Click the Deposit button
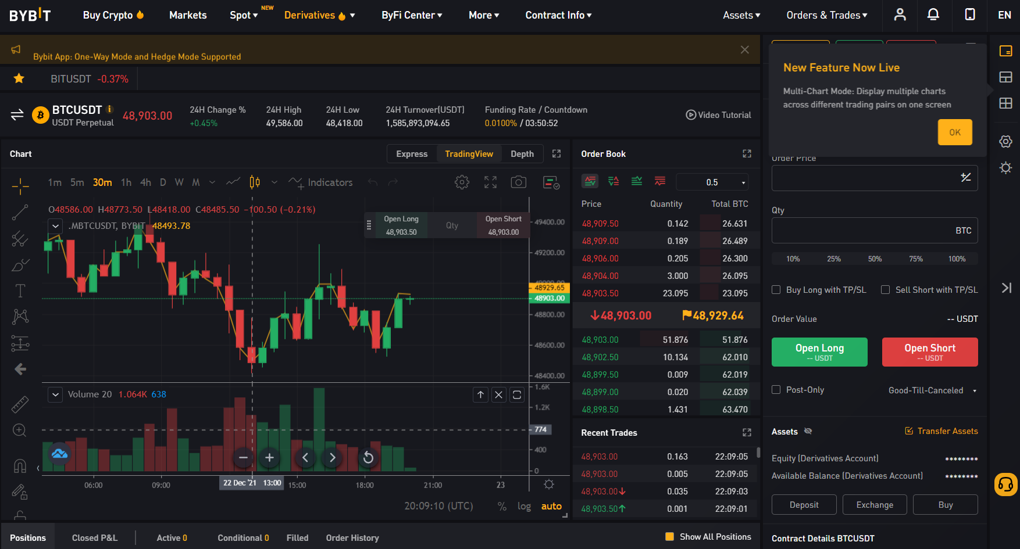Screen dimensions: 1020x549 (x=804, y=505)
